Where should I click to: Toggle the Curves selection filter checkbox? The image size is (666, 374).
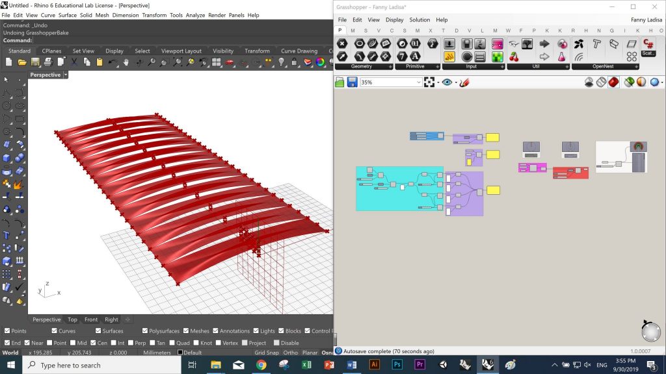pos(53,331)
